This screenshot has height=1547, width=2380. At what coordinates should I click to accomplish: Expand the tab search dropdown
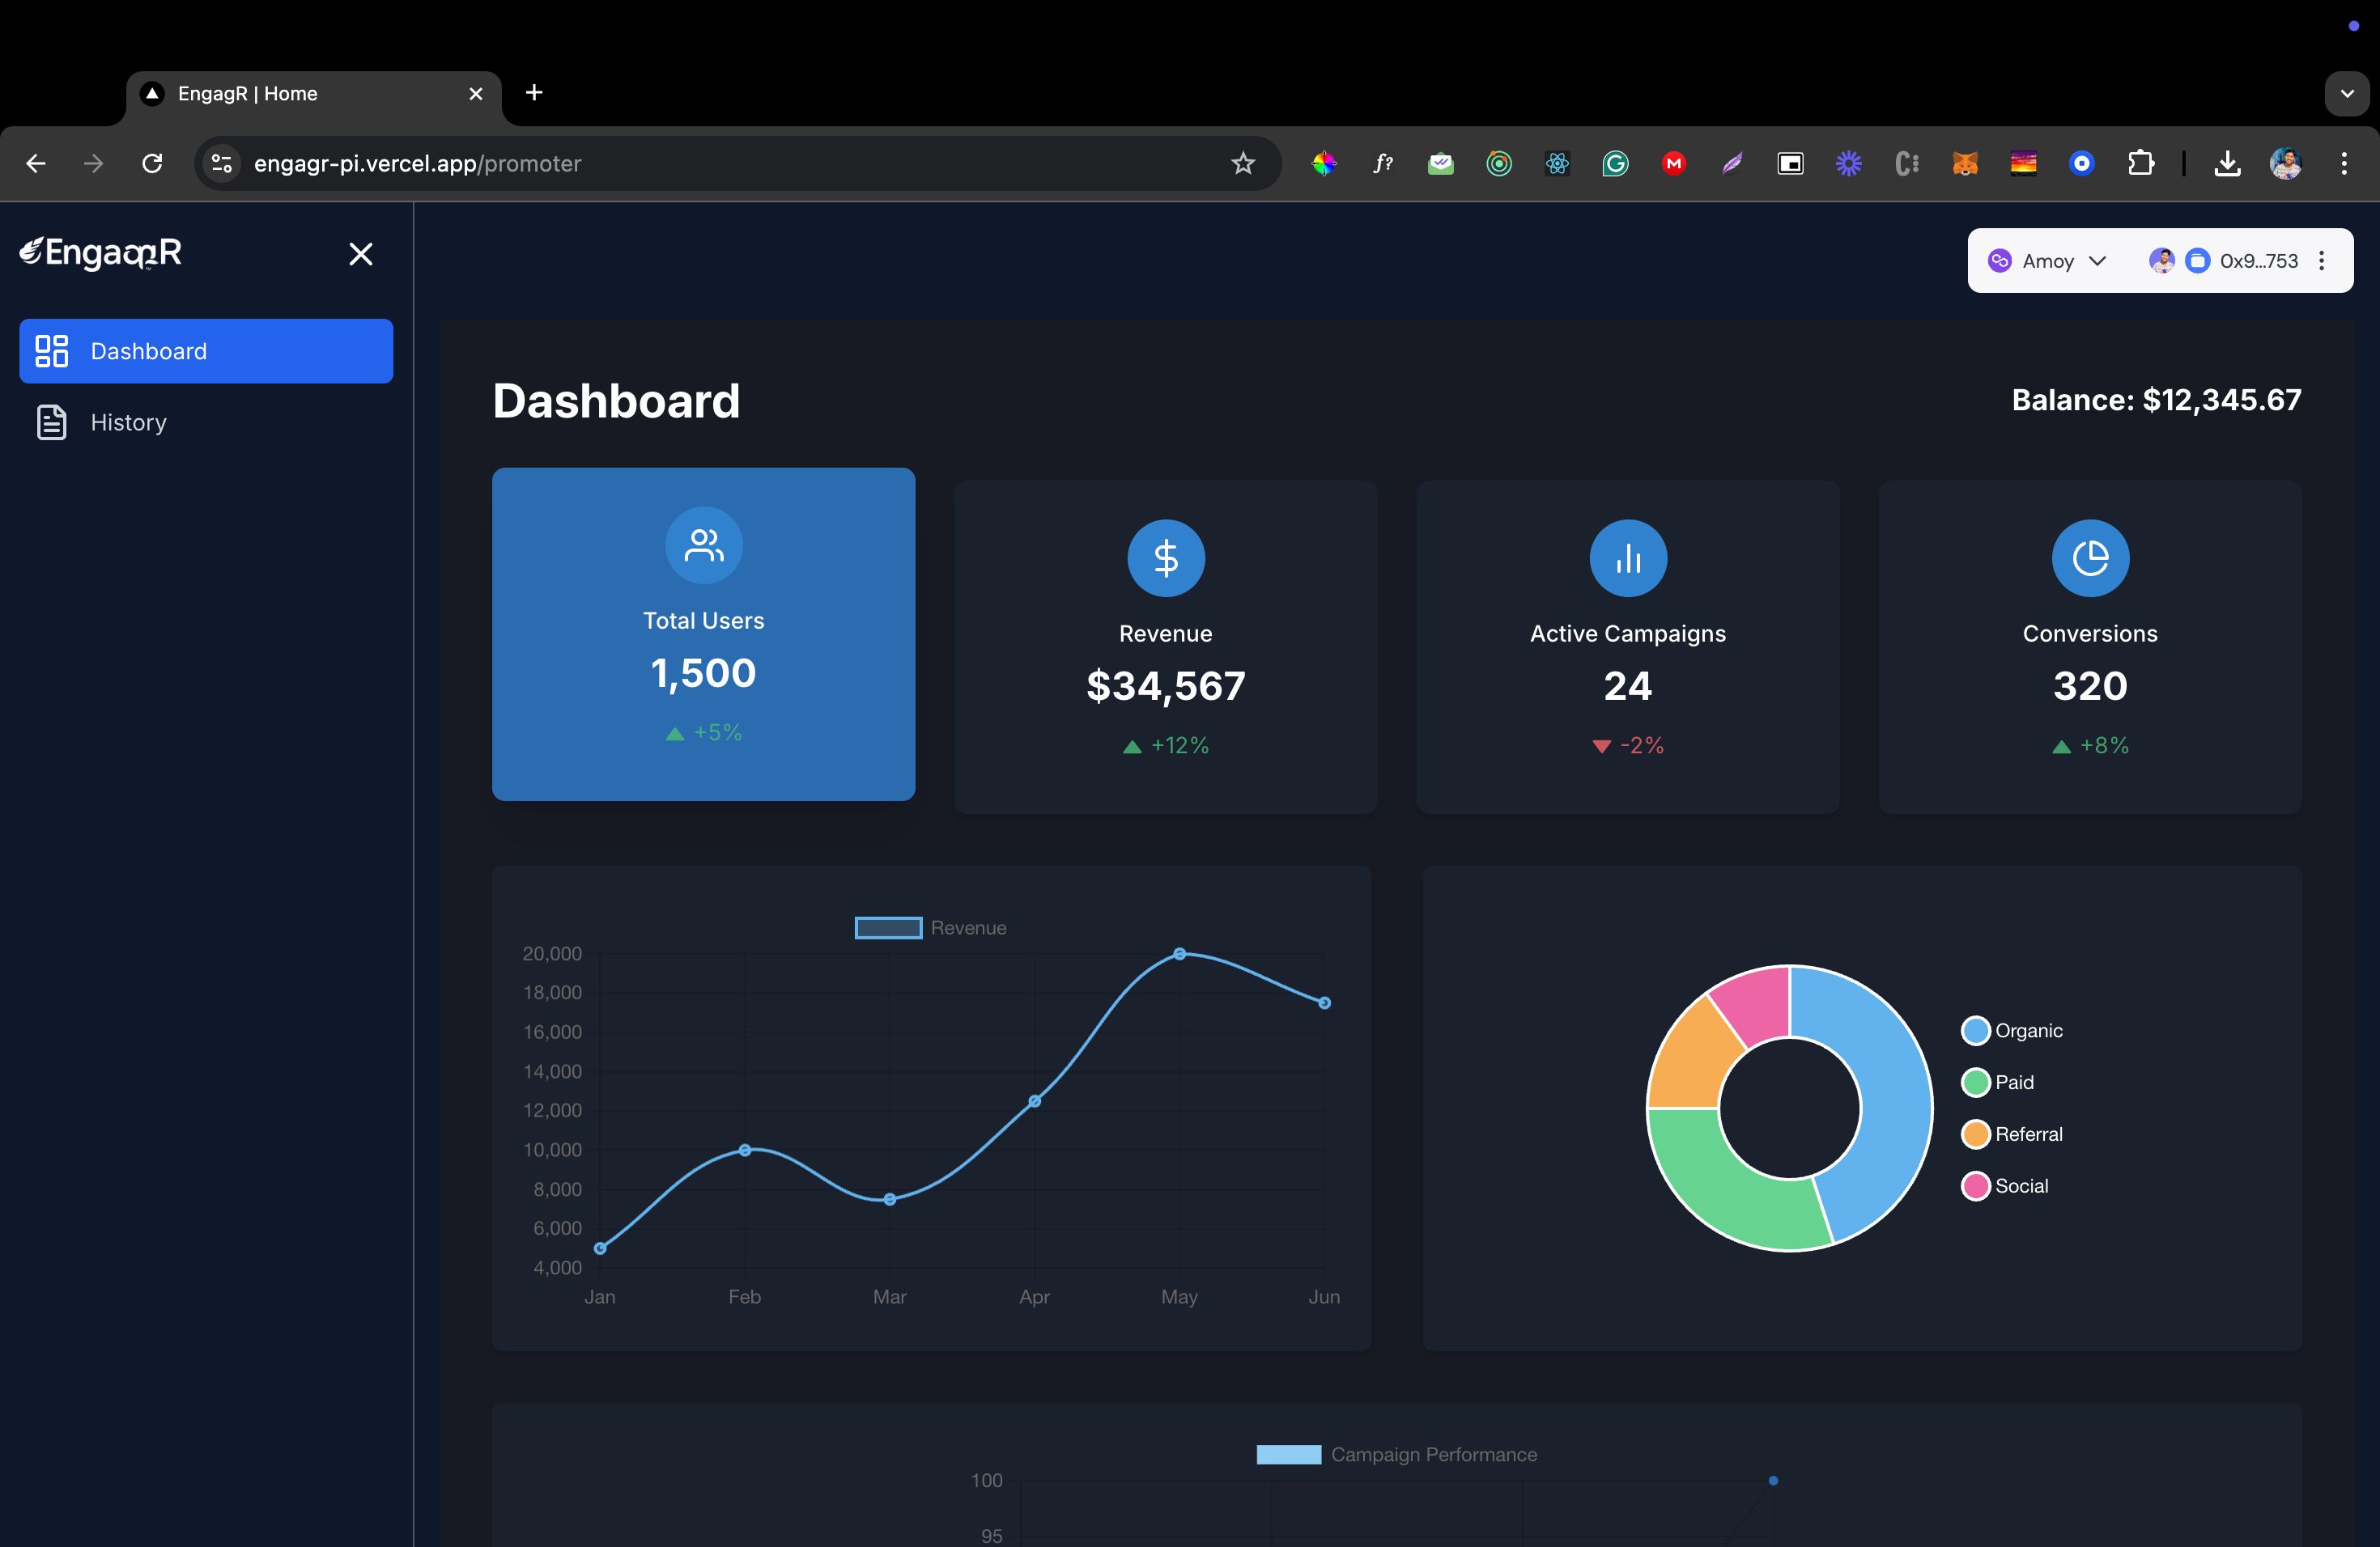click(2347, 94)
